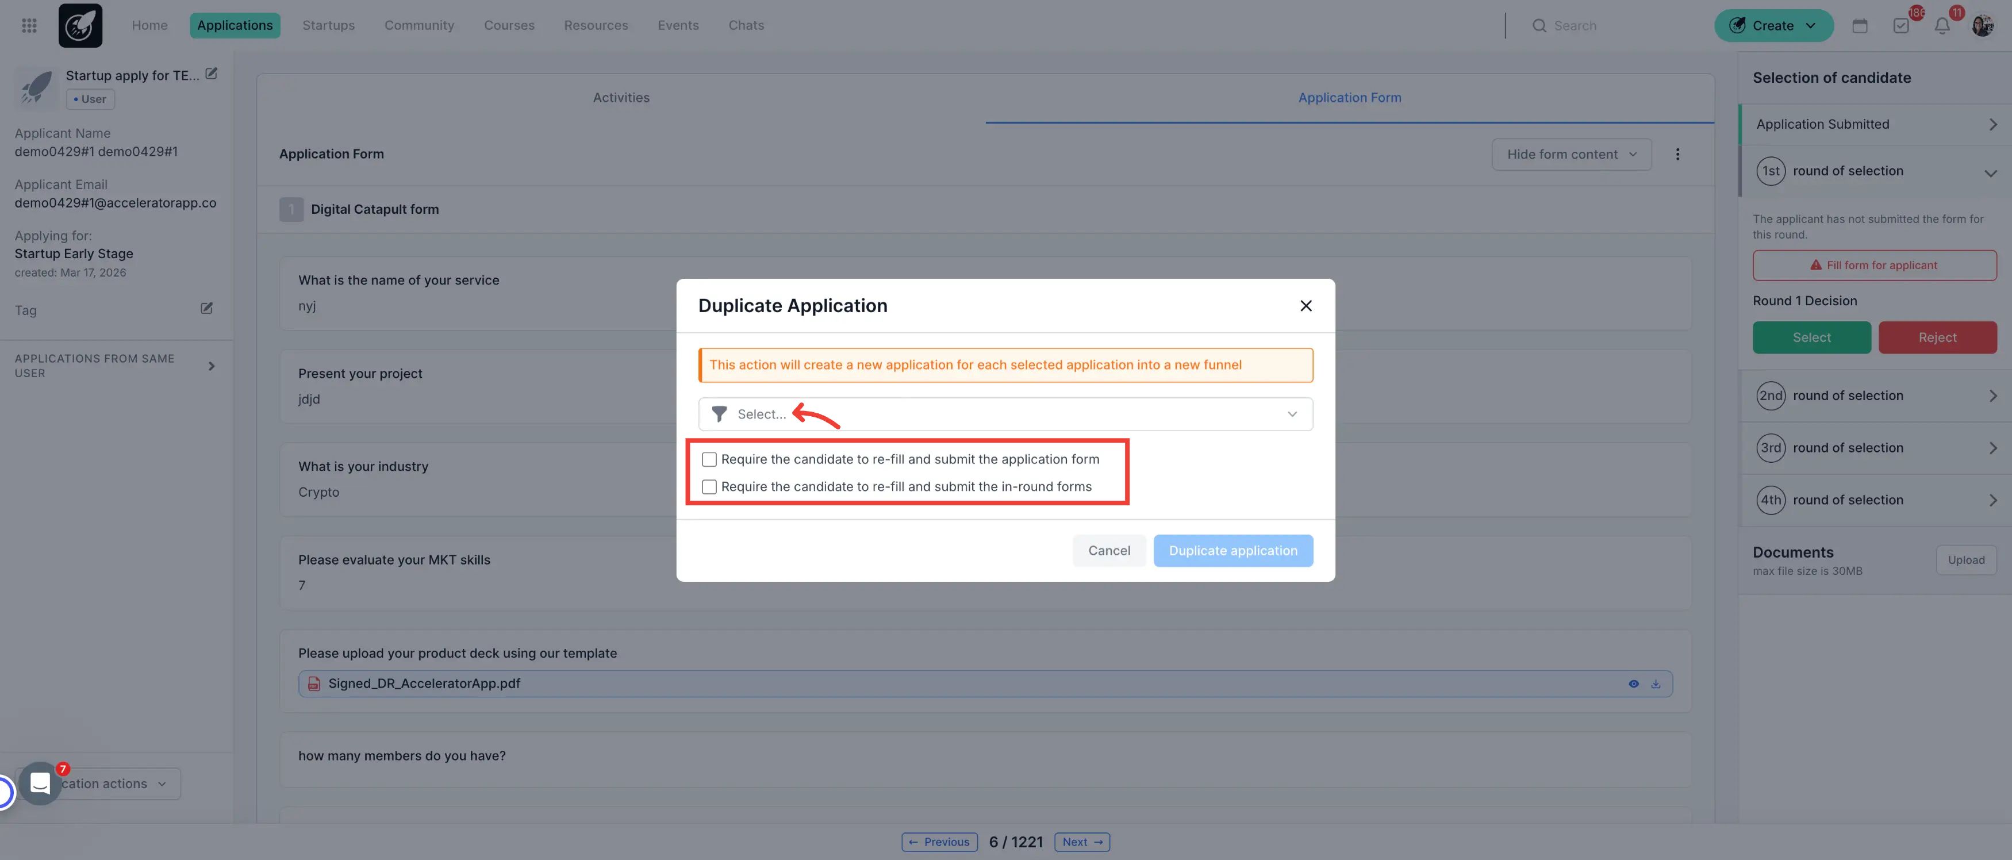Preview Signed_DR_AcceleratorApp.pdf with the eye icon
The width and height of the screenshot is (2012, 860).
(x=1633, y=684)
